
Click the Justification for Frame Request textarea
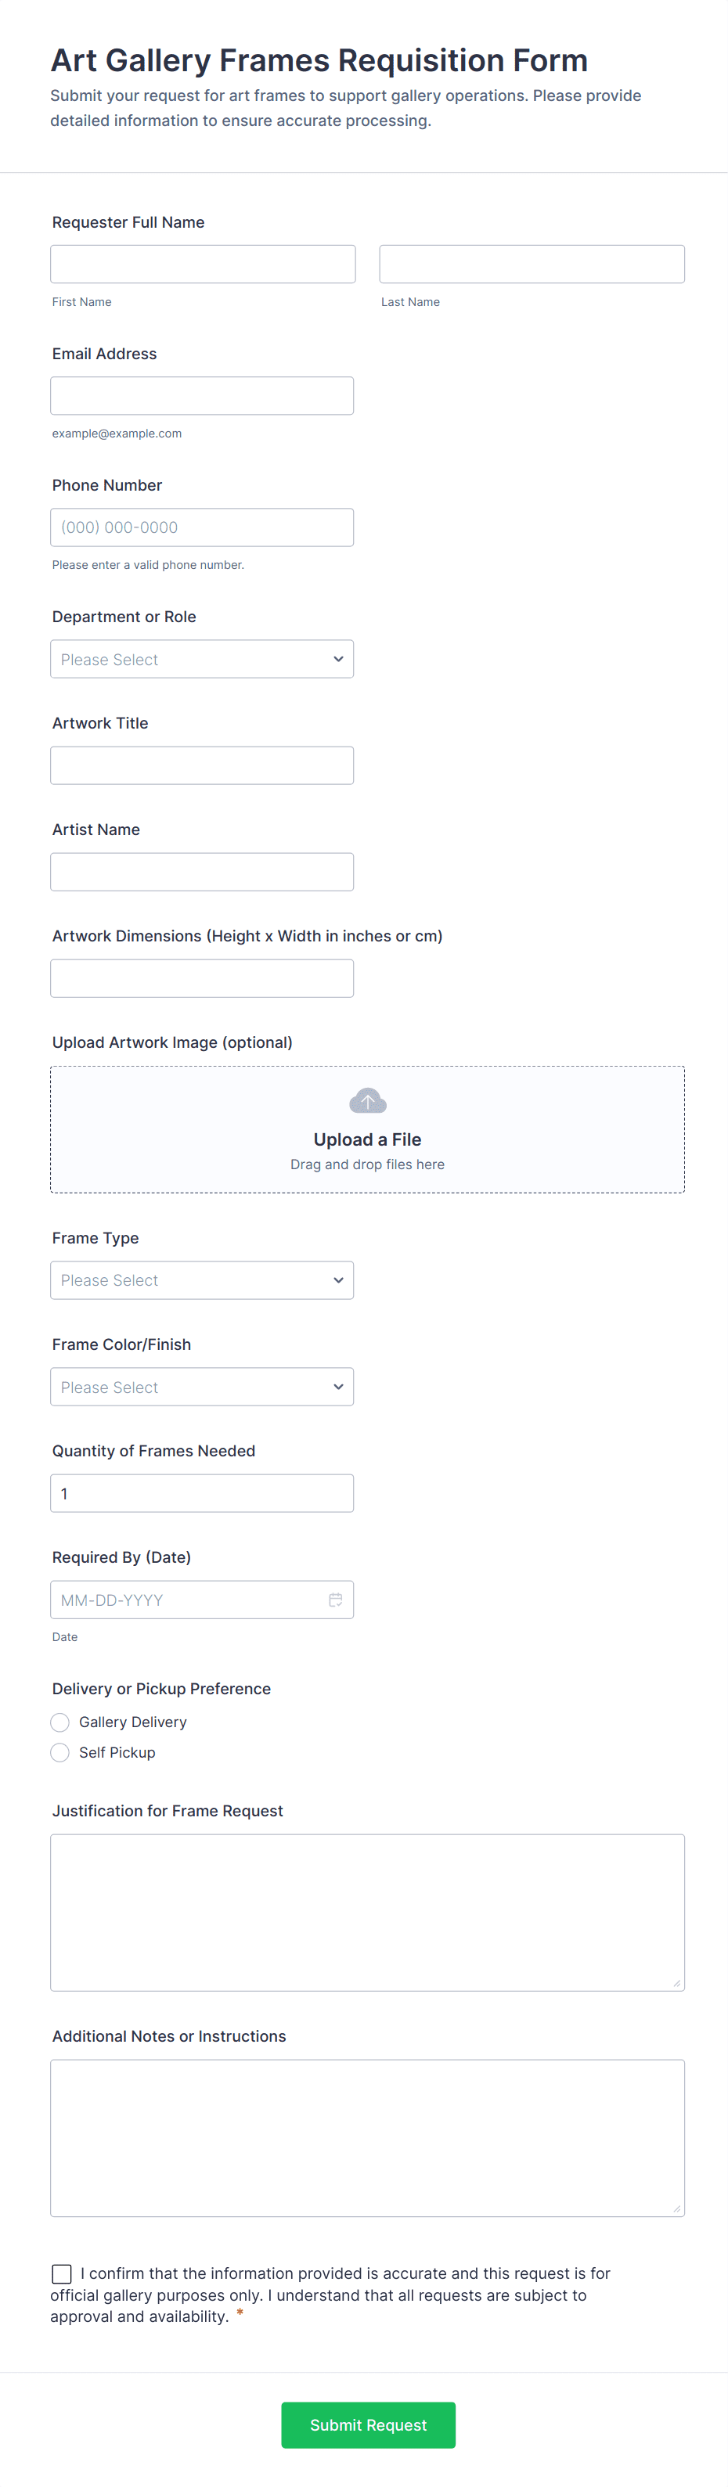pyautogui.click(x=367, y=1912)
